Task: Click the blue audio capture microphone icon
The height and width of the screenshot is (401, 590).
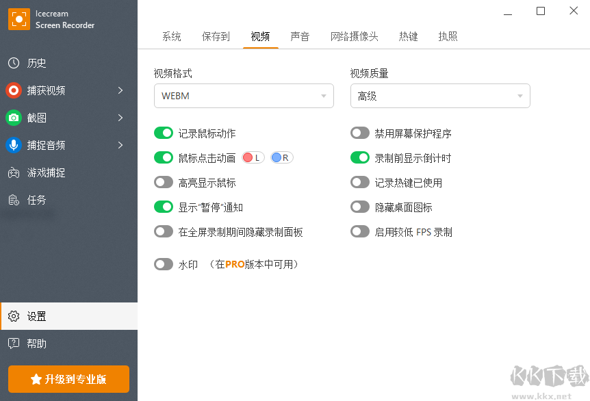Action: coord(14,145)
